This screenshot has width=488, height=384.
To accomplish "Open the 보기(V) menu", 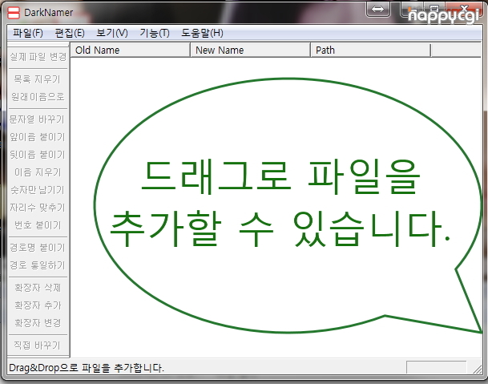I will click(x=112, y=33).
